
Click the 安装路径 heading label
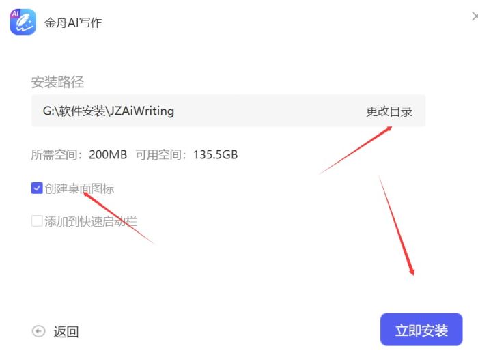pyautogui.click(x=57, y=82)
